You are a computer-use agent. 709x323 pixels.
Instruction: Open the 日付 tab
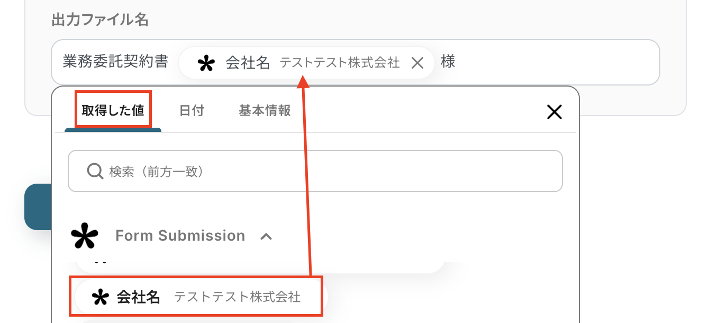pyautogui.click(x=192, y=111)
